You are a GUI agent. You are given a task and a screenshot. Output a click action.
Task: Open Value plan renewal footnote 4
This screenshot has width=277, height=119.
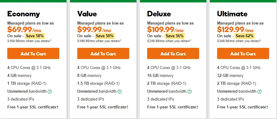[120, 40]
